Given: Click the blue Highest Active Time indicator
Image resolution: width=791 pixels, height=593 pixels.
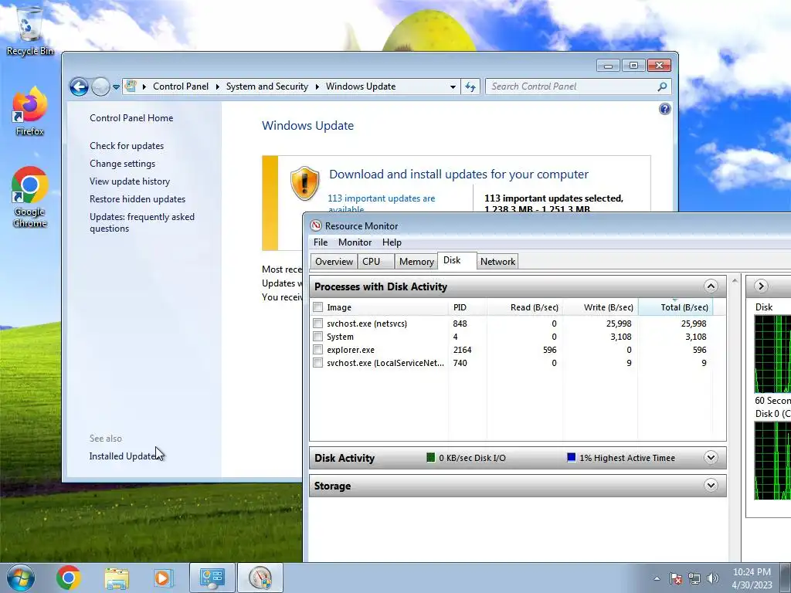Looking at the screenshot, I should pyautogui.click(x=571, y=458).
